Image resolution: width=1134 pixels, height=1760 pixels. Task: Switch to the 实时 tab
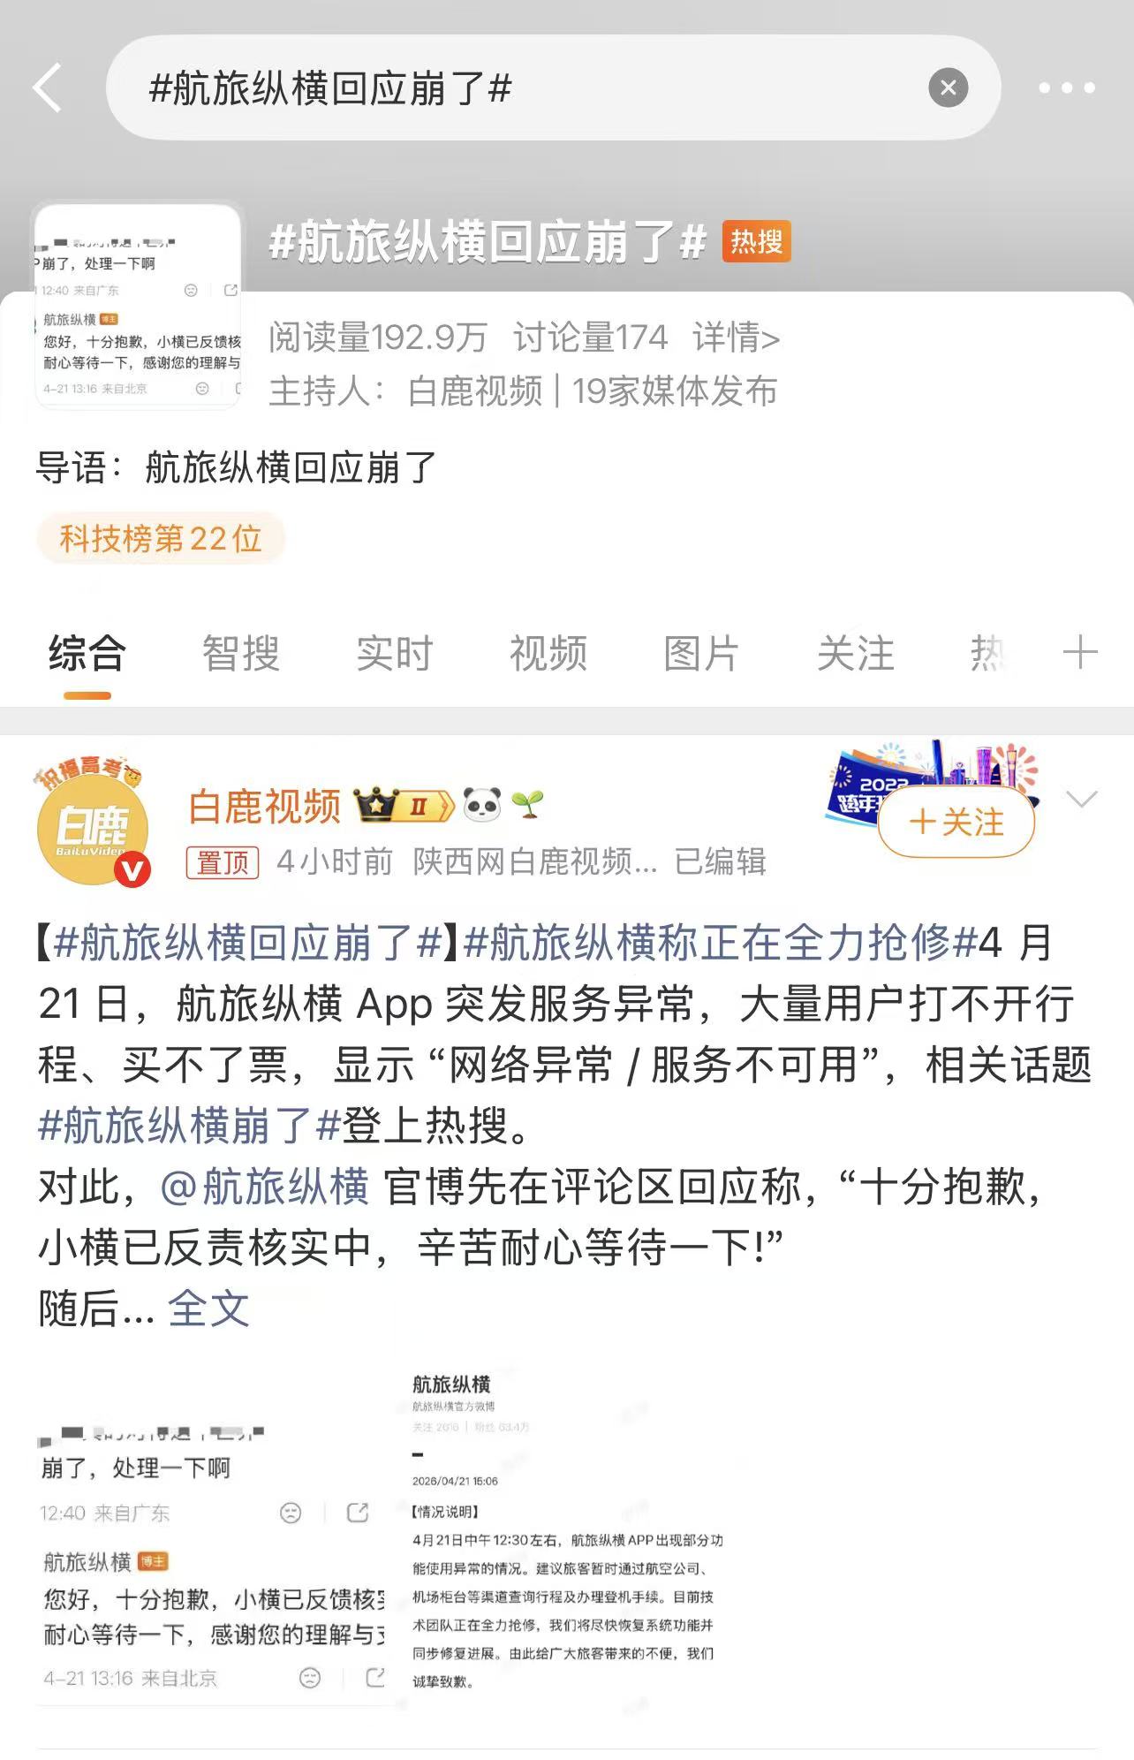[394, 654]
